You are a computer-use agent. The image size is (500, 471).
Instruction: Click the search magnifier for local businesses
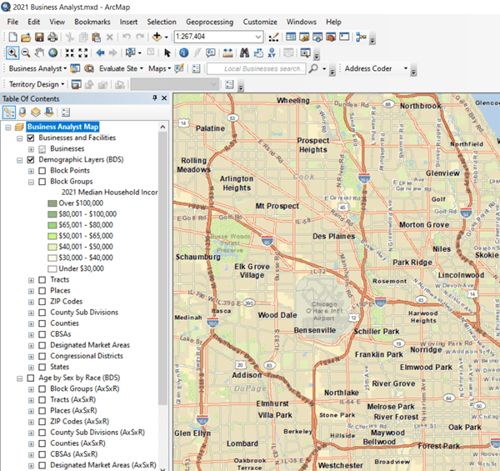pyautogui.click(x=314, y=68)
